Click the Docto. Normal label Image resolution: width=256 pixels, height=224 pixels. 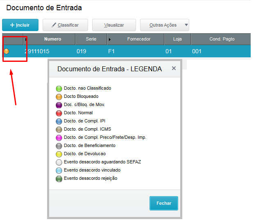click(x=78, y=113)
